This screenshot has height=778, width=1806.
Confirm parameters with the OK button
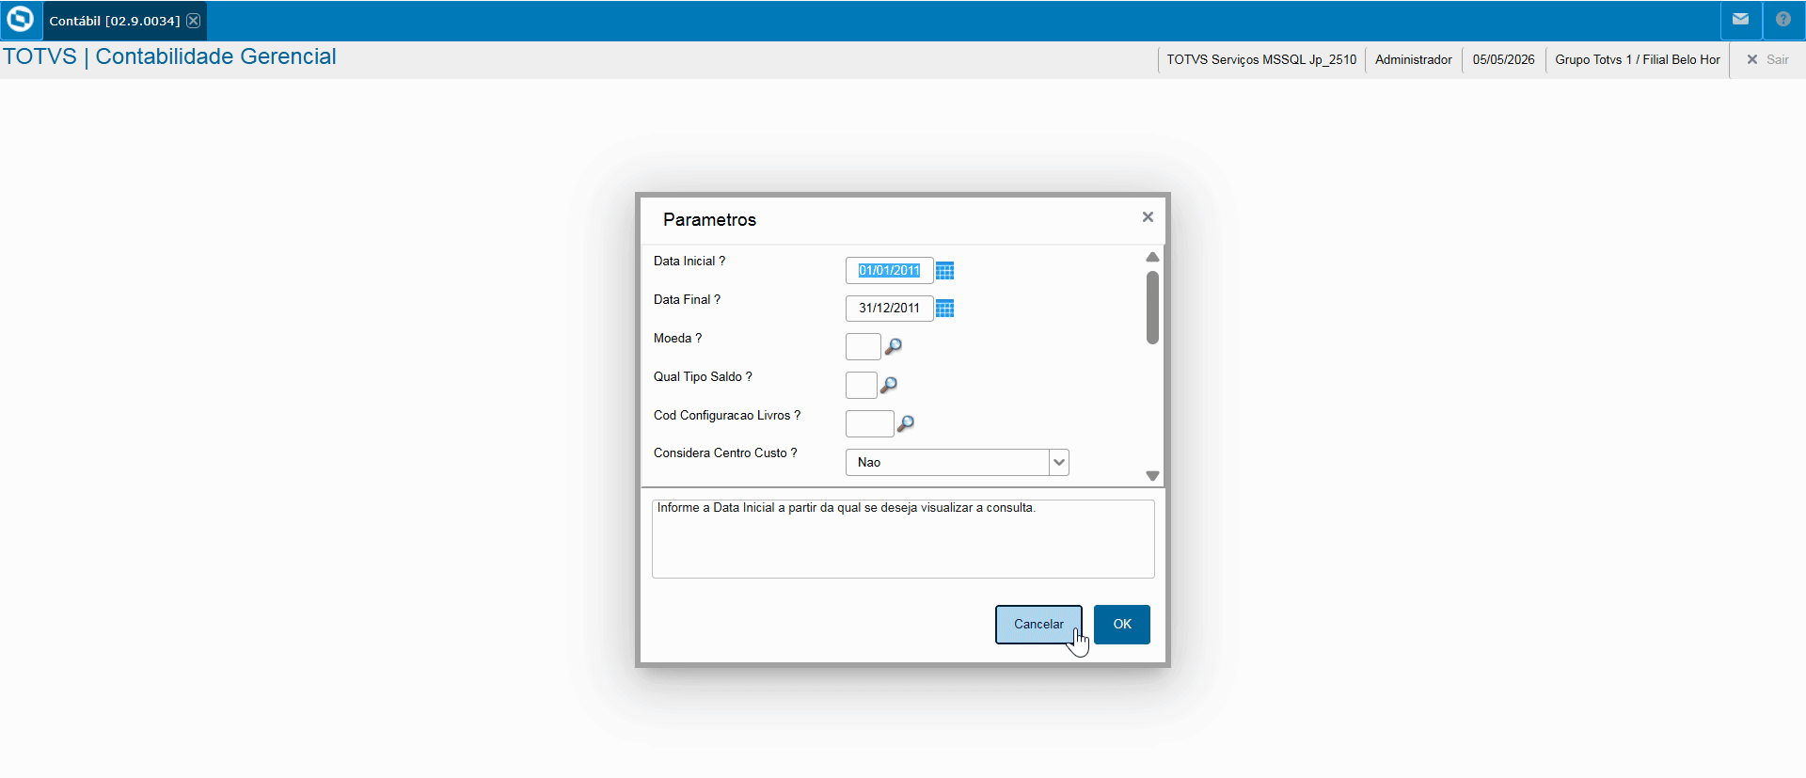[1122, 625]
